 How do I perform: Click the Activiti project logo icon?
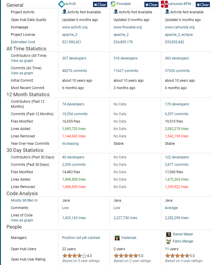point(61,4)
